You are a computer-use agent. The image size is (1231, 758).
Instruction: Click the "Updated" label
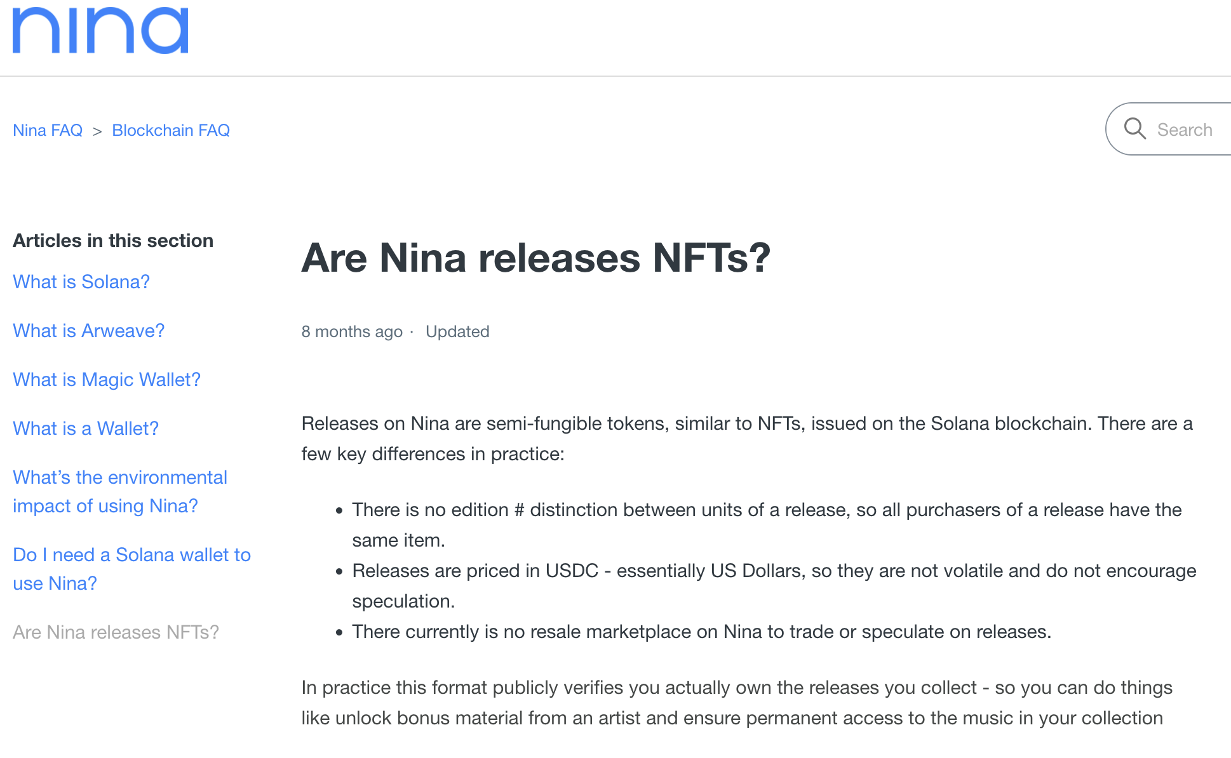[x=457, y=332]
